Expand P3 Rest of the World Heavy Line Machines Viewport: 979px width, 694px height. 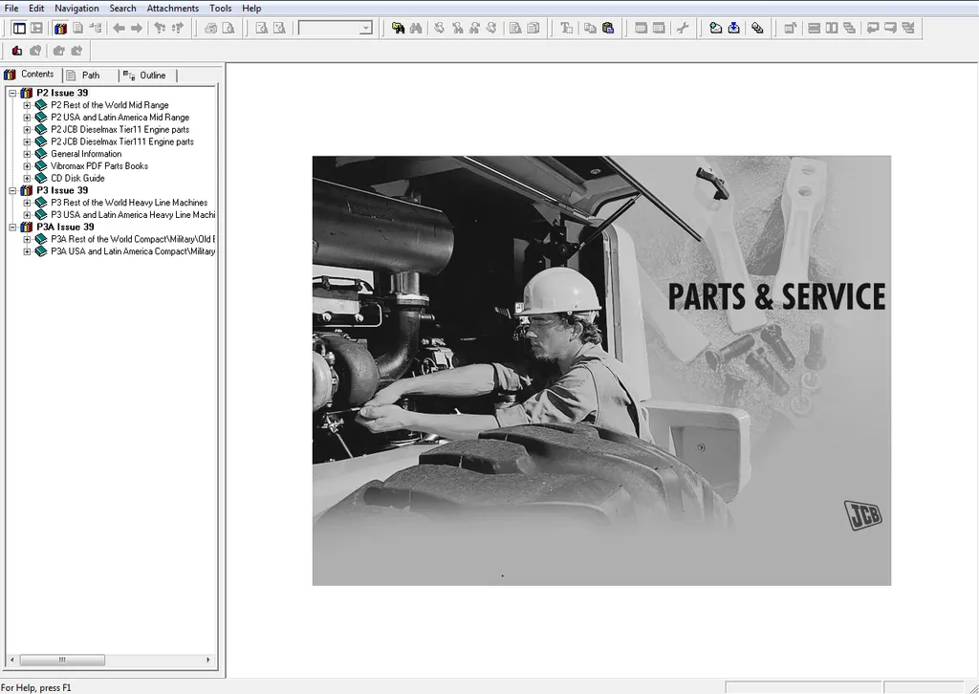pos(27,203)
